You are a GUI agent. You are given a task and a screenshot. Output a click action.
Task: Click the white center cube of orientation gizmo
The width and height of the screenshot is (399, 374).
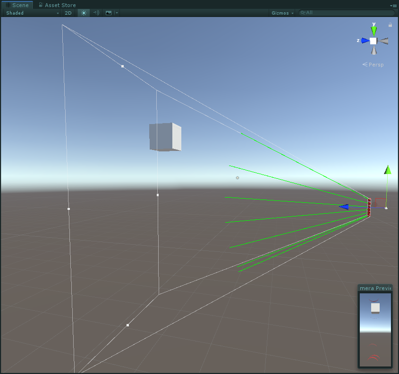[374, 41]
